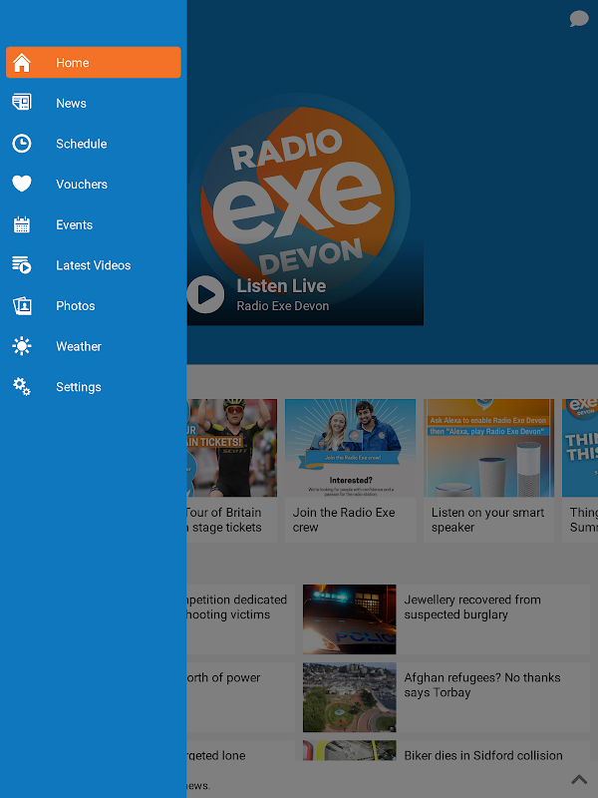
Task: Select the Home menu label
Action: 72,63
